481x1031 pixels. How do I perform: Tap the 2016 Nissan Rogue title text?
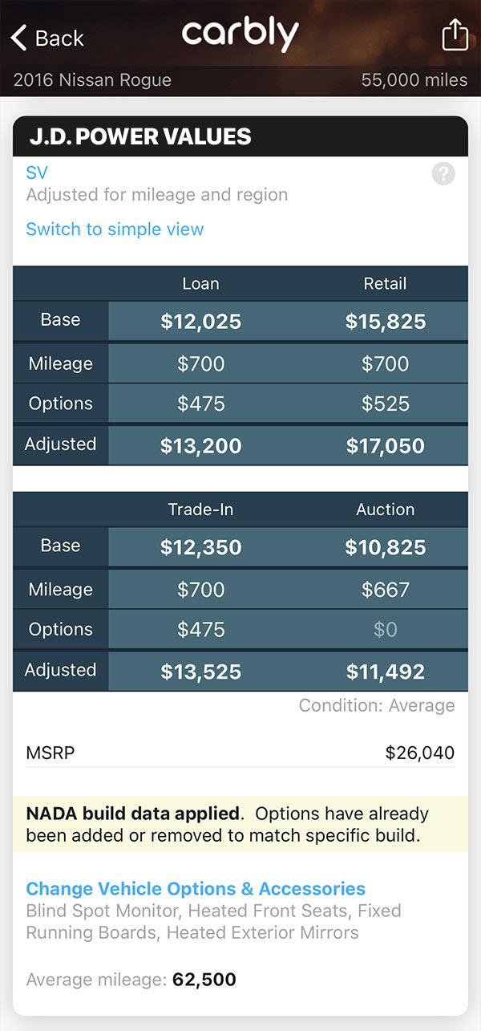click(92, 80)
